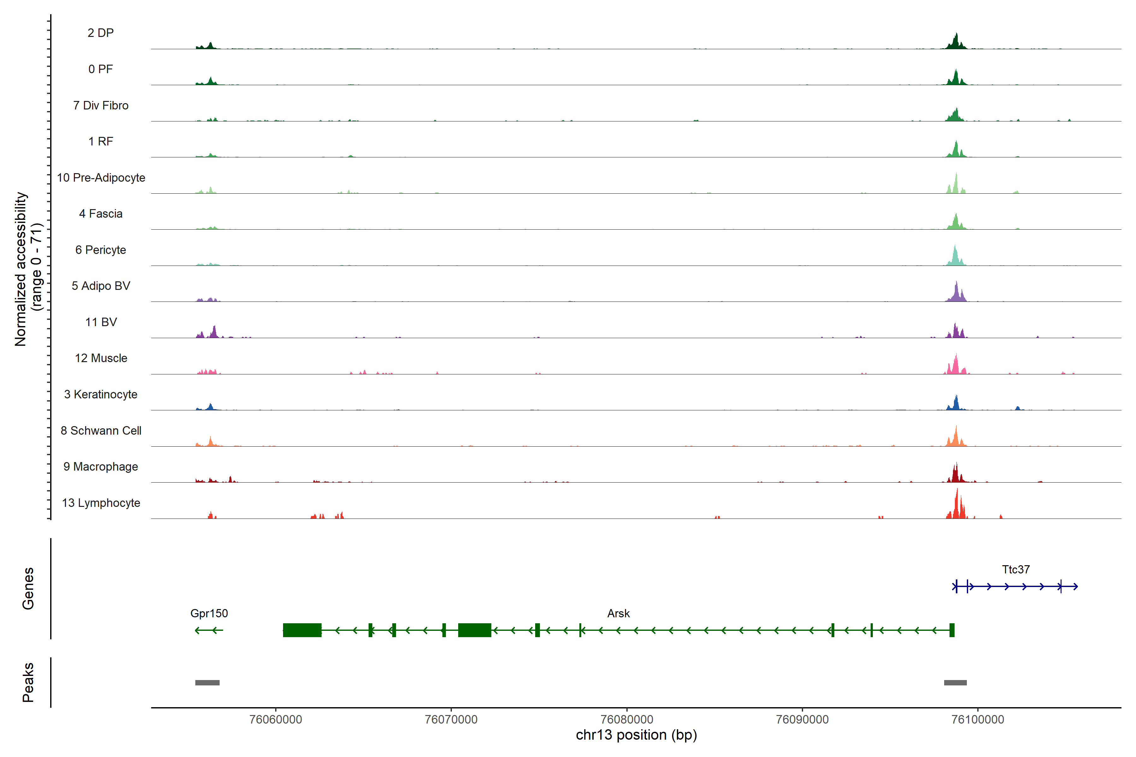Select the left gray peak bar
The width and height of the screenshot is (1136, 757).
pos(207,682)
